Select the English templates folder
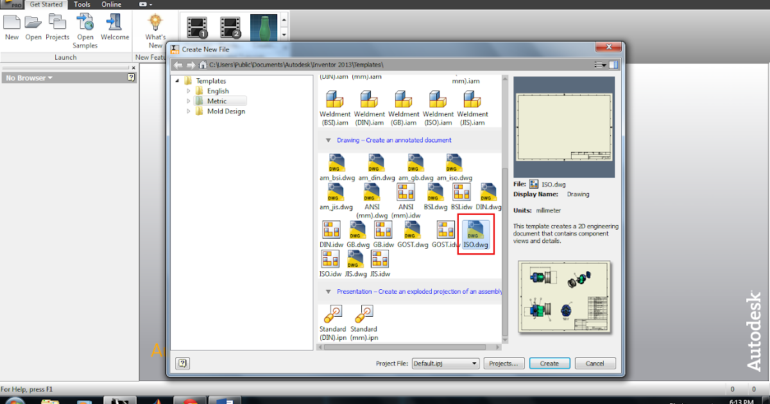The width and height of the screenshot is (770, 404). [x=218, y=91]
